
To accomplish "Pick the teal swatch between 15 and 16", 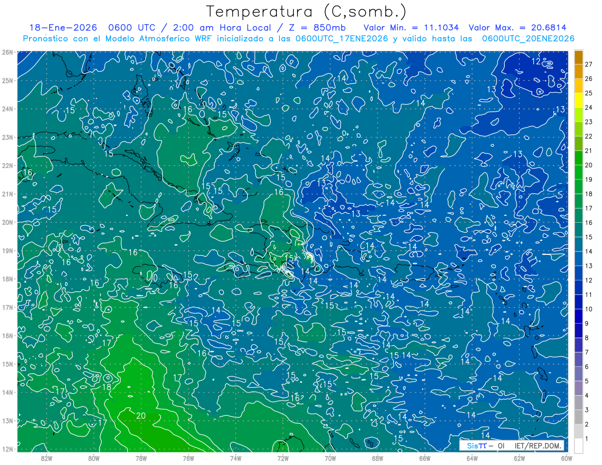I will click(x=578, y=230).
